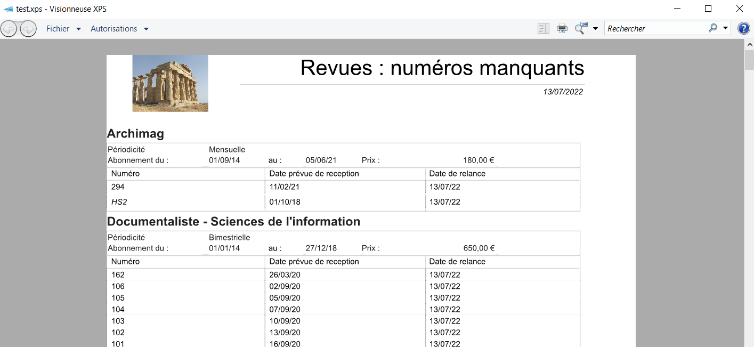Click reception date '01/10/18'

click(x=285, y=202)
